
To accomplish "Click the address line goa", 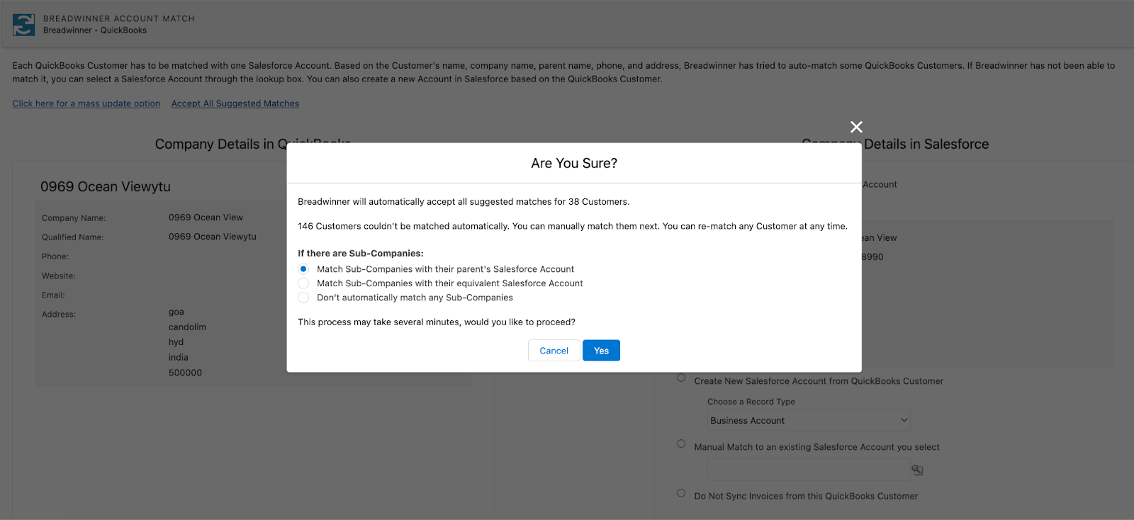I will tap(176, 312).
